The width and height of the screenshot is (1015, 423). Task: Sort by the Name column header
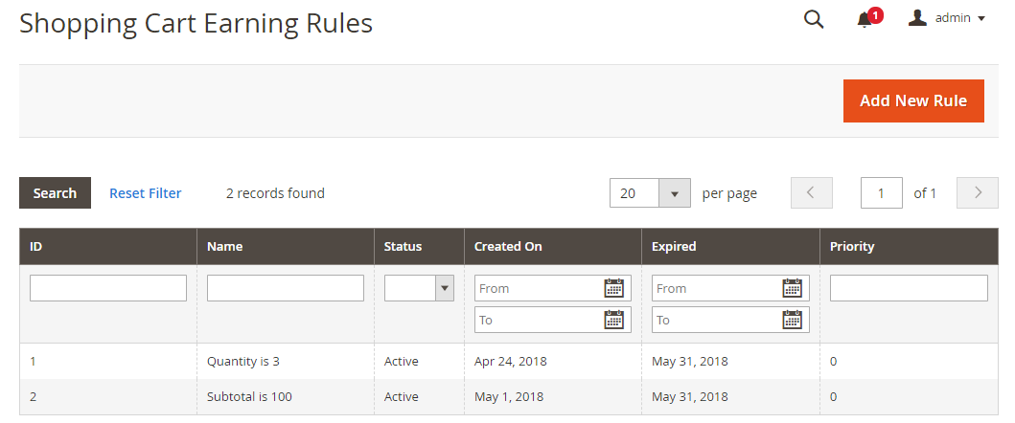pyautogui.click(x=225, y=246)
